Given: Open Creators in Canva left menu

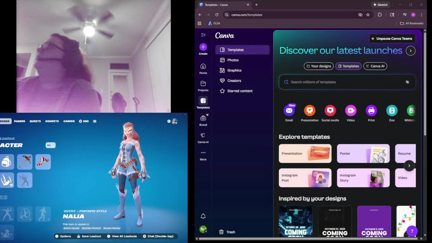Looking at the screenshot, I should (242, 81).
